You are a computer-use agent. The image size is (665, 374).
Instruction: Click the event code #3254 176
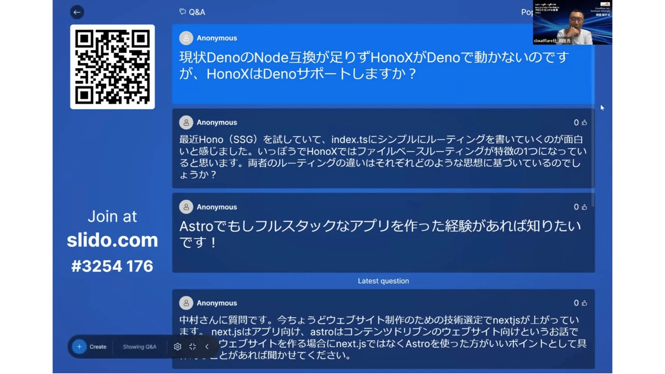112,266
